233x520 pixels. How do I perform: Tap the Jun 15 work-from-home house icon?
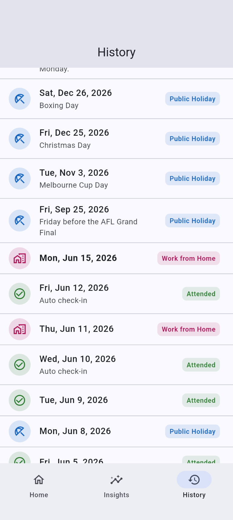20,258
